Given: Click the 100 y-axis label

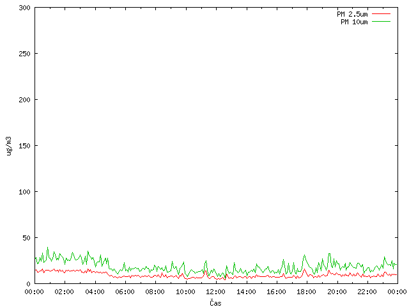Looking at the screenshot, I should (24, 192).
